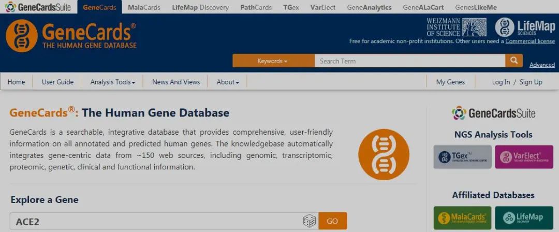Open the User Guide page
559x232 pixels.
[x=58, y=82]
